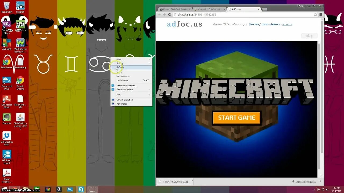Open TripAdvisor desktop shortcut
The image size is (344, 193).
[x=20, y=26]
